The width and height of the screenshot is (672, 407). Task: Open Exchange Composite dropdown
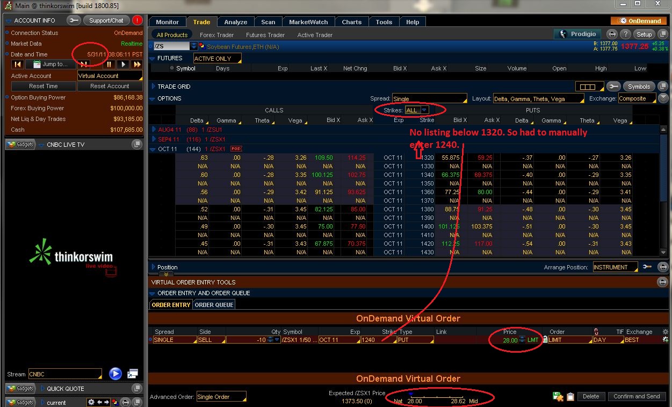pos(637,98)
